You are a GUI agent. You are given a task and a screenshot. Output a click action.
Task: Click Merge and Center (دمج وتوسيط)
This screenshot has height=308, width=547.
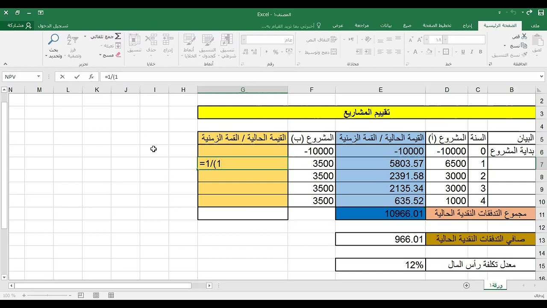321,52
